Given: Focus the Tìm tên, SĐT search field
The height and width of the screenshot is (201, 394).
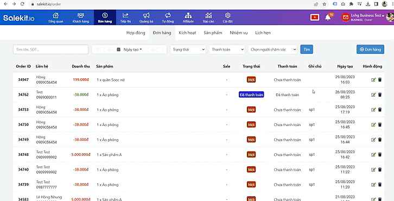Looking at the screenshot, I should [51, 49].
